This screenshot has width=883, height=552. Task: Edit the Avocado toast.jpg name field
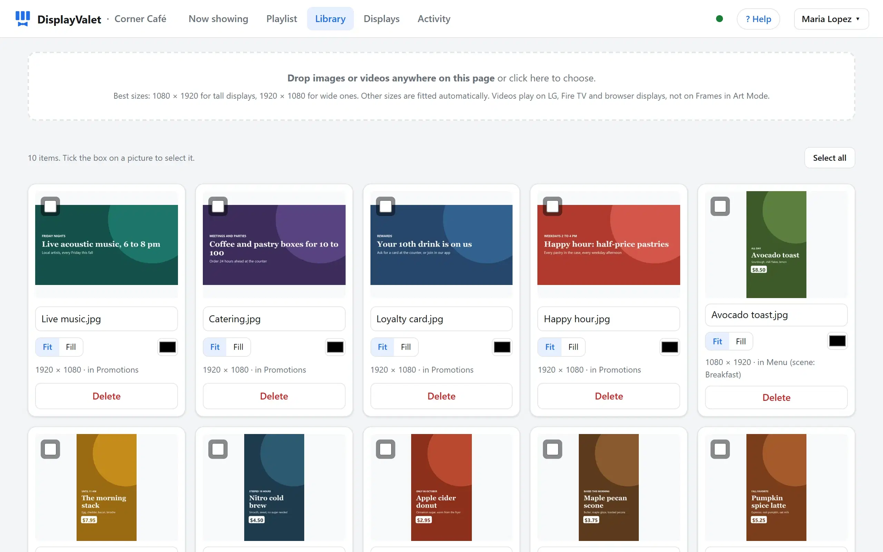coord(776,315)
